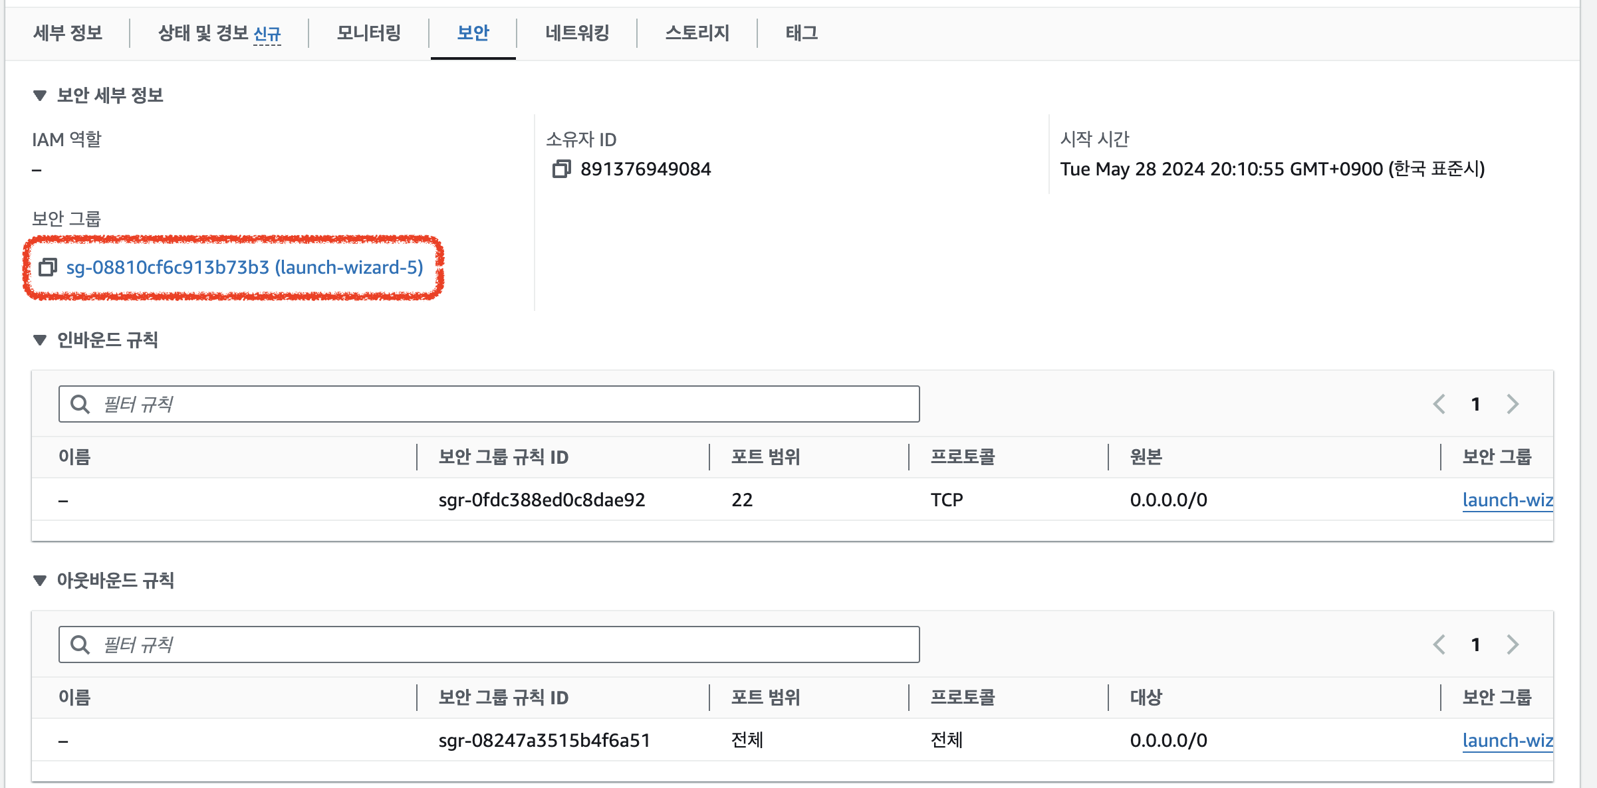Collapse the 아웃바운드 규칙 section
Image resolution: width=1597 pixels, height=788 pixels.
point(40,581)
